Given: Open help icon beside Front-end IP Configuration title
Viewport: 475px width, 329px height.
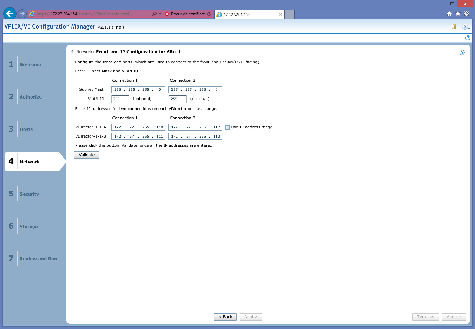Looking at the screenshot, I should click(x=462, y=52).
